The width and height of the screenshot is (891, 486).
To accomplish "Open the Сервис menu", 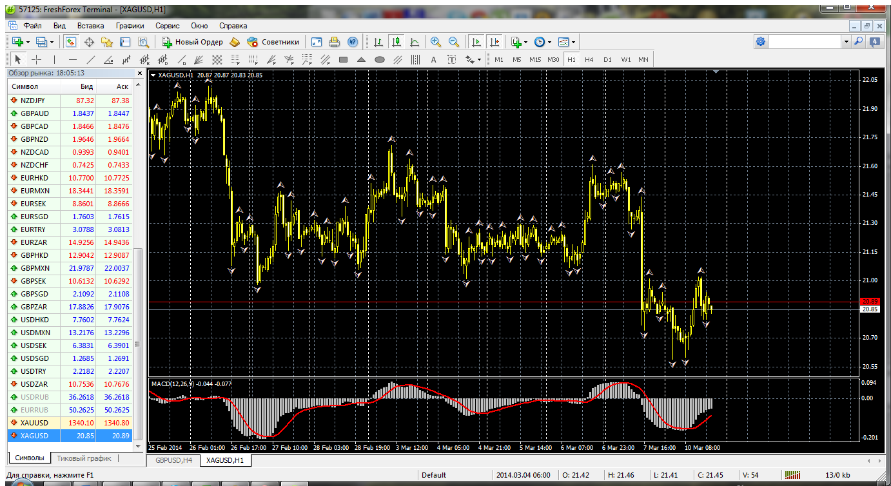I will coord(167,26).
